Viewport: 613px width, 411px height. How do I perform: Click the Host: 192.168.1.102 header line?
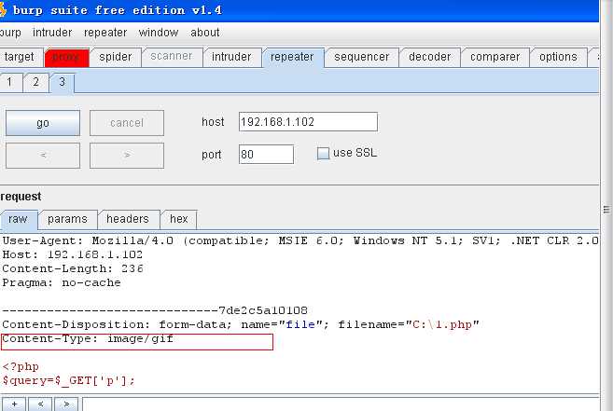click(73, 254)
